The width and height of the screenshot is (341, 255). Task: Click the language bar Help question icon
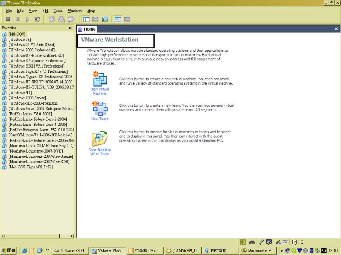pos(295,242)
